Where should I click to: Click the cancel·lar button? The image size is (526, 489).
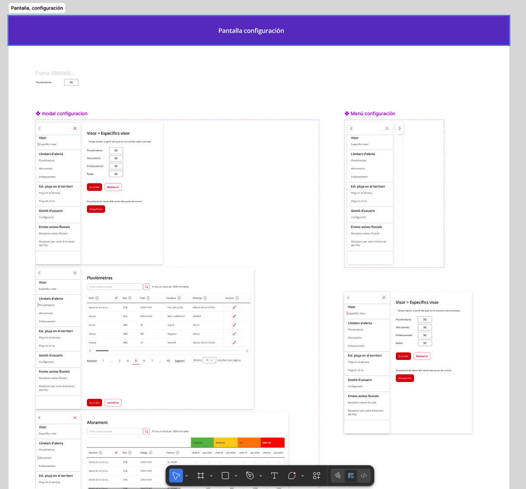tap(113, 403)
